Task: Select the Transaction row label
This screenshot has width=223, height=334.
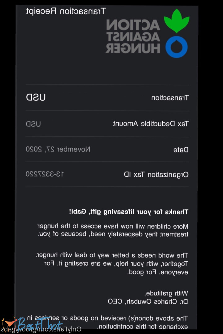Action: (170, 98)
